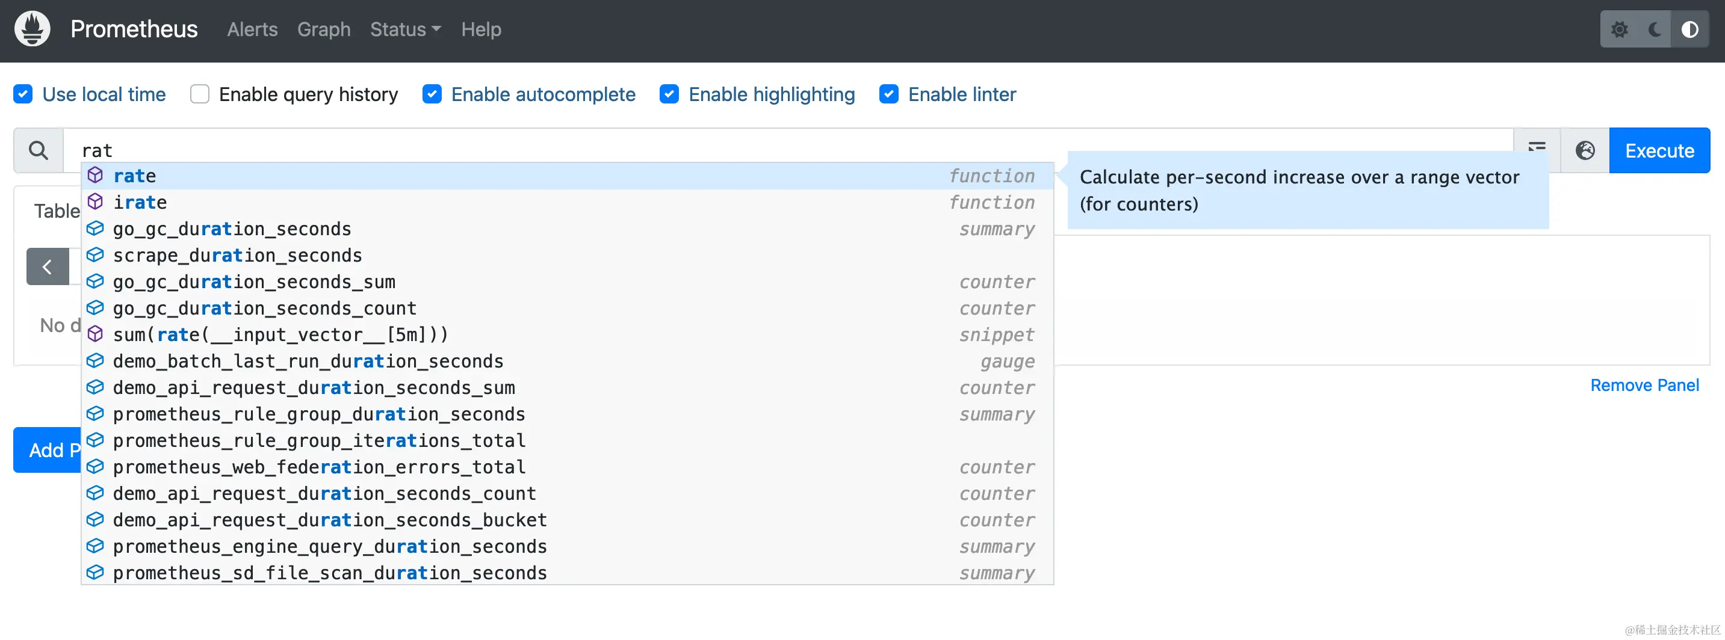The height and width of the screenshot is (640, 1725).
Task: Choose the irate function suggestion
Action: [140, 202]
